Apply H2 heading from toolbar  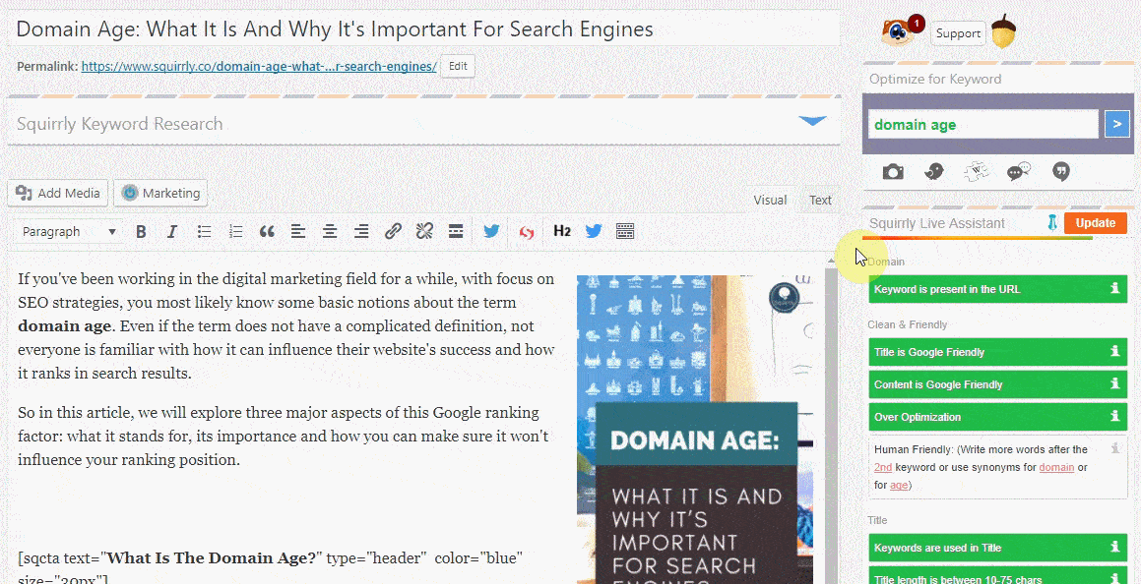pyautogui.click(x=562, y=232)
